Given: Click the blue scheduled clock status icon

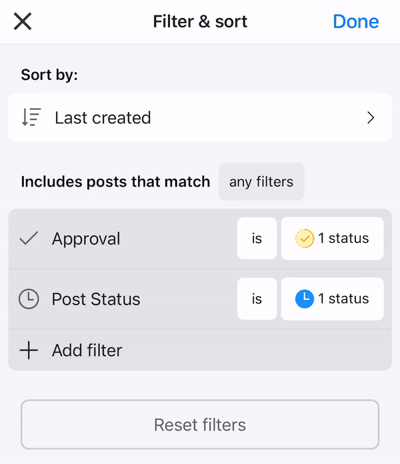Looking at the screenshot, I should click(304, 299).
